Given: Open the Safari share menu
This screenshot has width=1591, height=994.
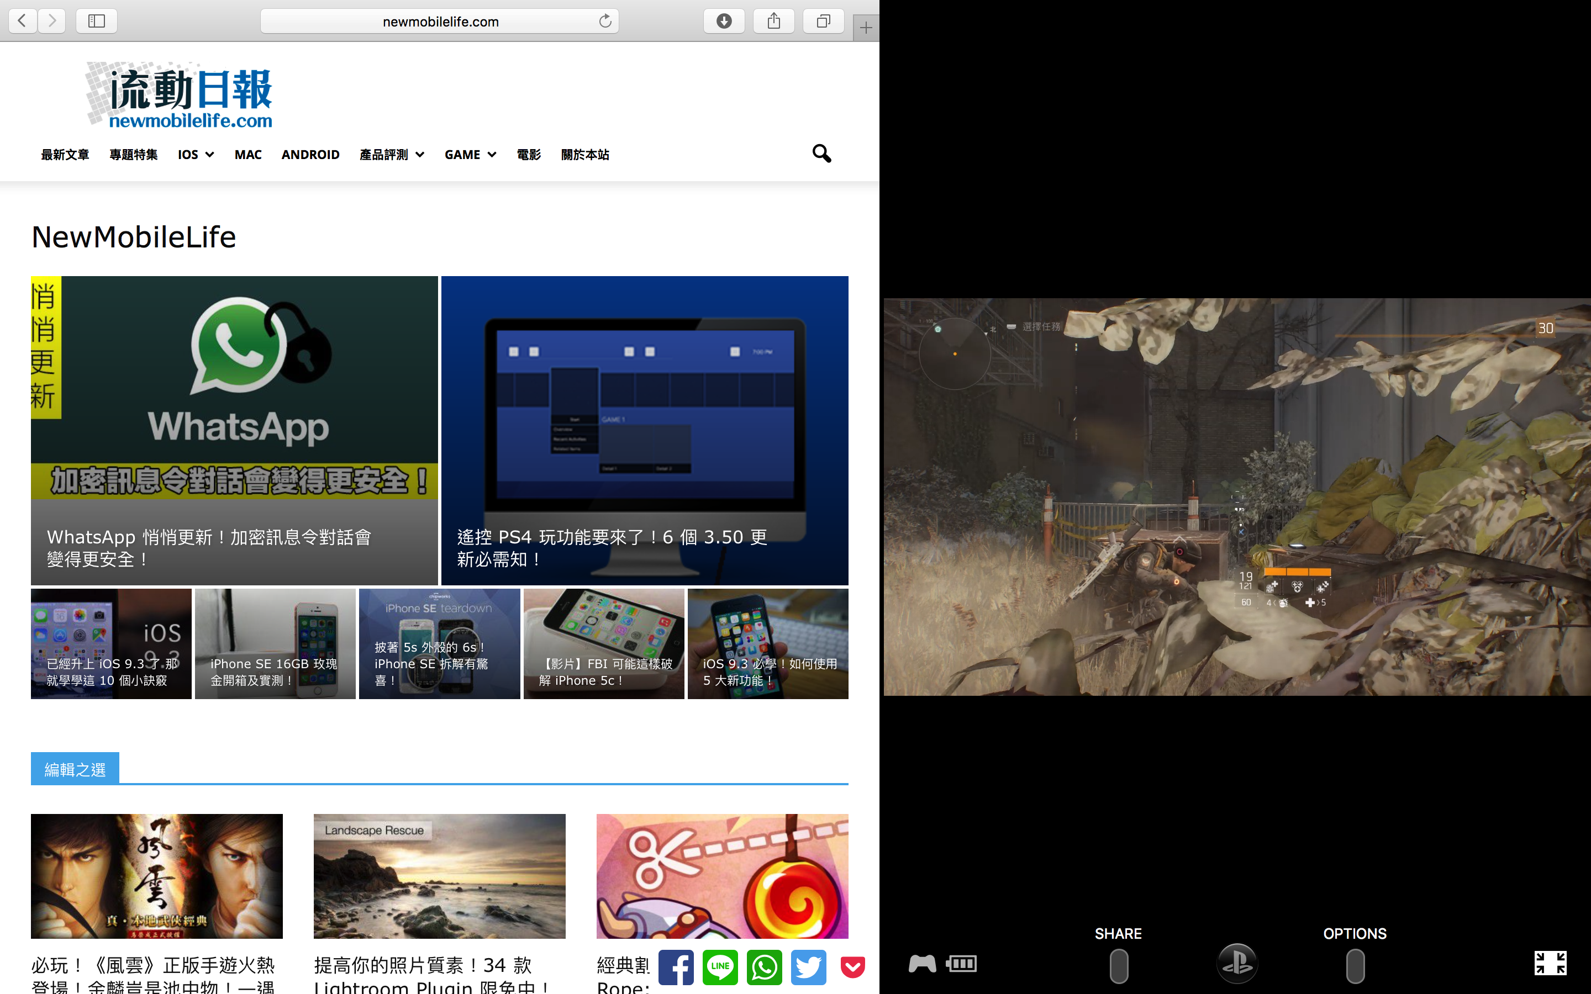Looking at the screenshot, I should coord(774,21).
